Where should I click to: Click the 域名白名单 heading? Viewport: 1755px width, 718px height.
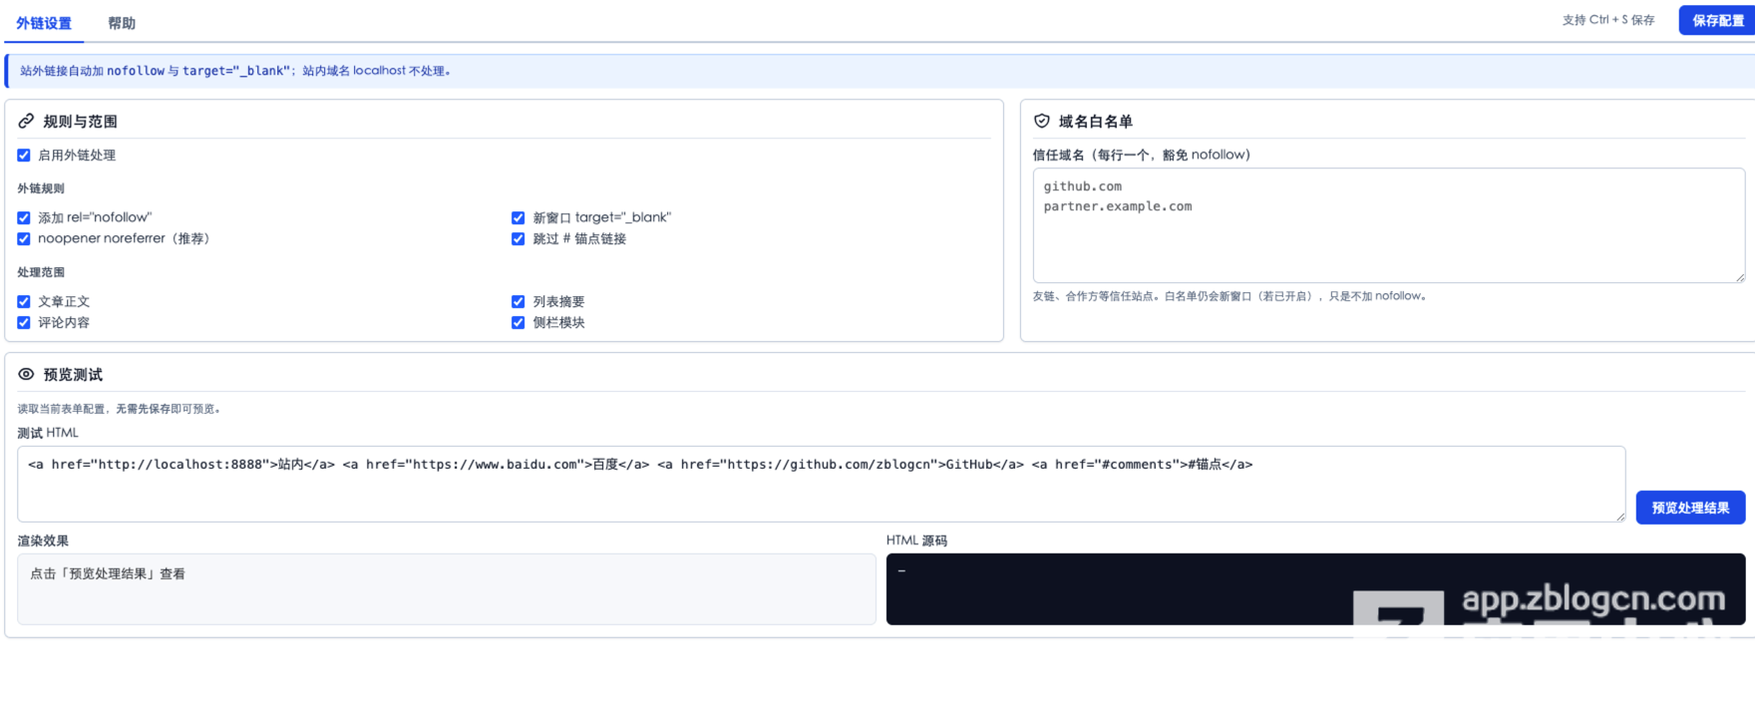point(1095,122)
